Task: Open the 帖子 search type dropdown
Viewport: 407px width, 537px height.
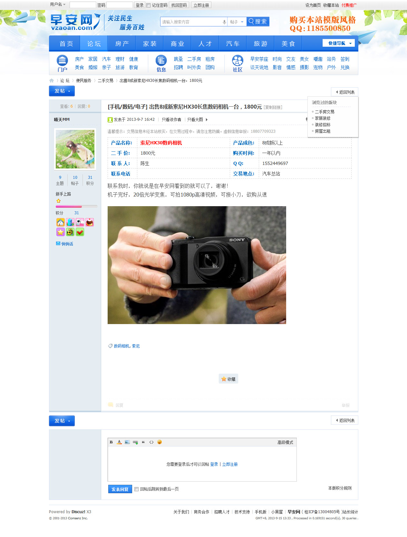Action: point(237,22)
